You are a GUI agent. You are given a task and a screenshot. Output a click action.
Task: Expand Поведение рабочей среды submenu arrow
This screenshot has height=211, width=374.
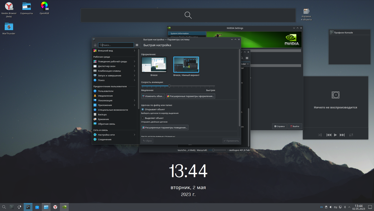[135, 61]
